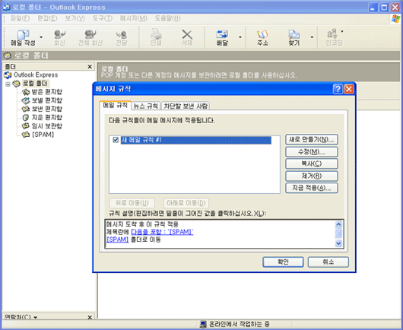The height and width of the screenshot is (330, 403).
Task: Click the 전달 forward toolbar icon
Action: pos(122,34)
